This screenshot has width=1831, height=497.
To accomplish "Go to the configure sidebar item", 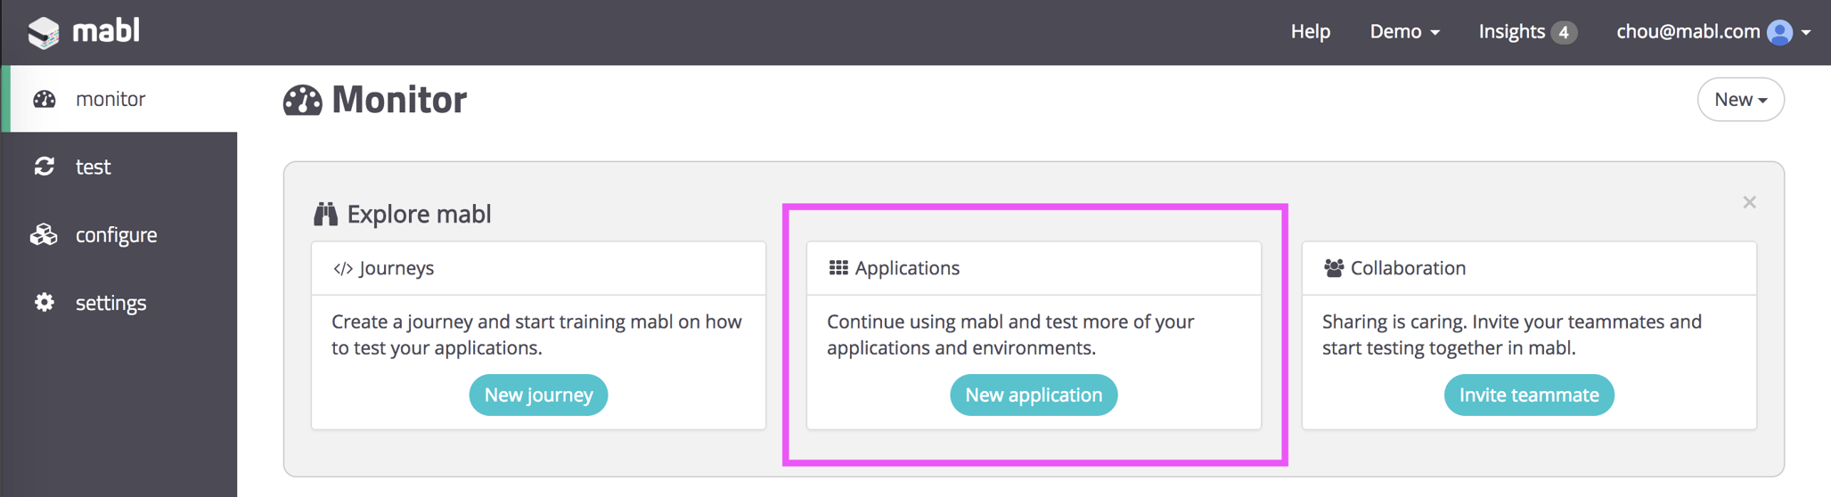I will (120, 234).
